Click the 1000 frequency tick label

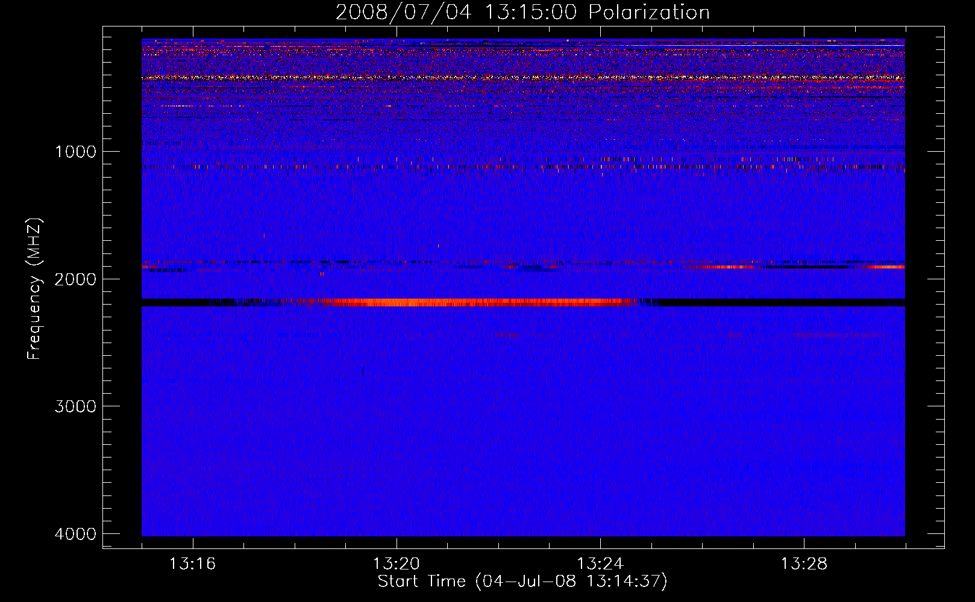click(x=76, y=152)
